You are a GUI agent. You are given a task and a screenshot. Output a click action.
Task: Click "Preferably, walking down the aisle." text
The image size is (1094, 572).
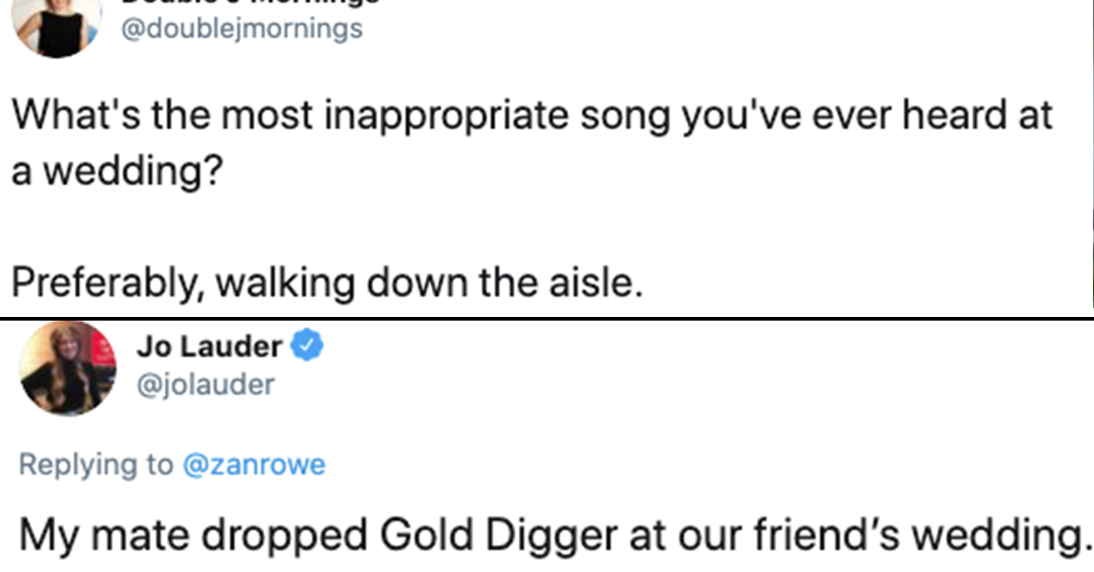click(x=322, y=281)
